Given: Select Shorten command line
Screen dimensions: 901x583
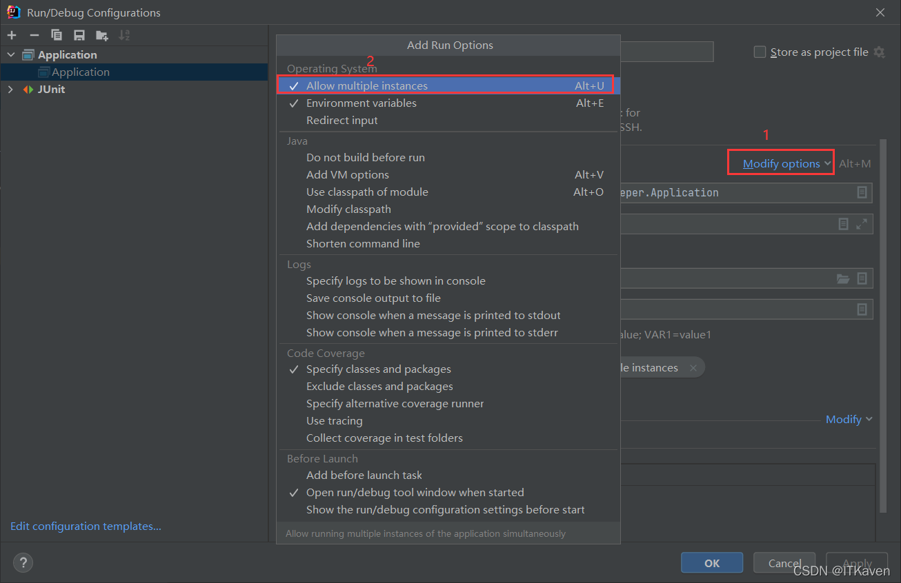Looking at the screenshot, I should [x=448, y=244].
